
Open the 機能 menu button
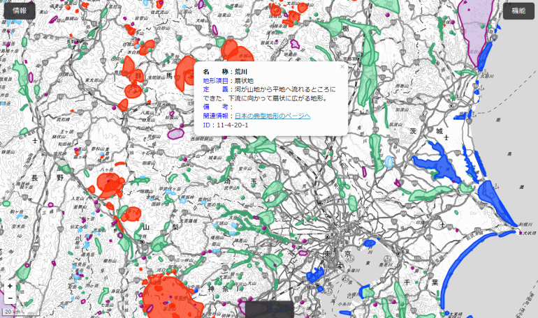(x=518, y=10)
